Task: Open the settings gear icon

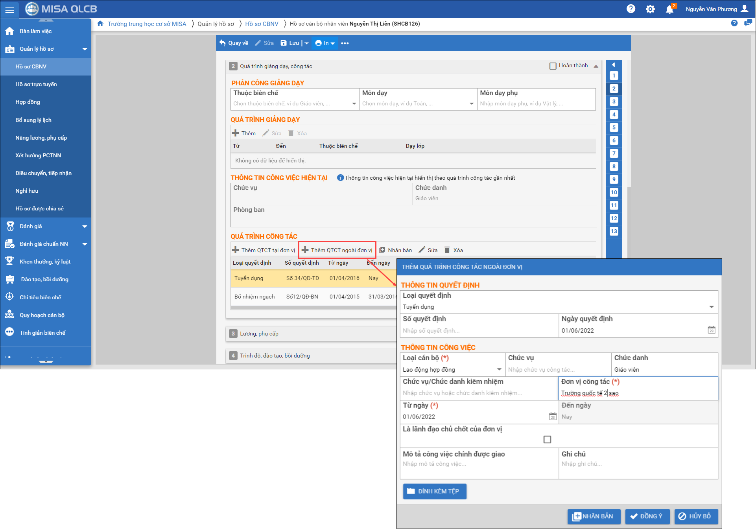Action: tap(650, 9)
